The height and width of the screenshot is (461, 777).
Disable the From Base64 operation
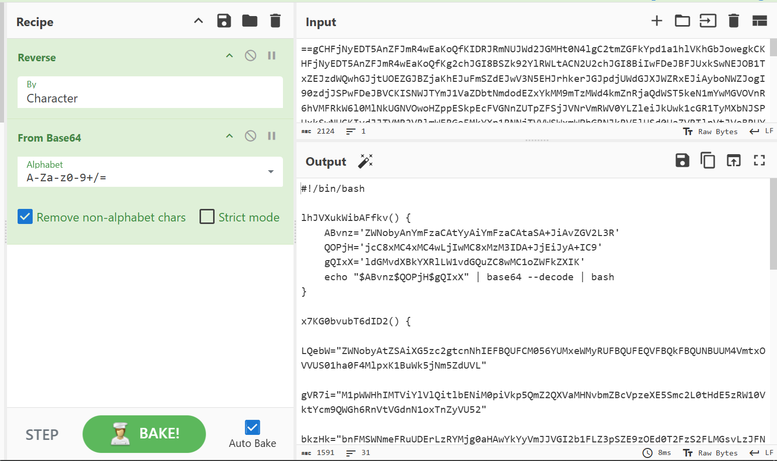click(250, 136)
